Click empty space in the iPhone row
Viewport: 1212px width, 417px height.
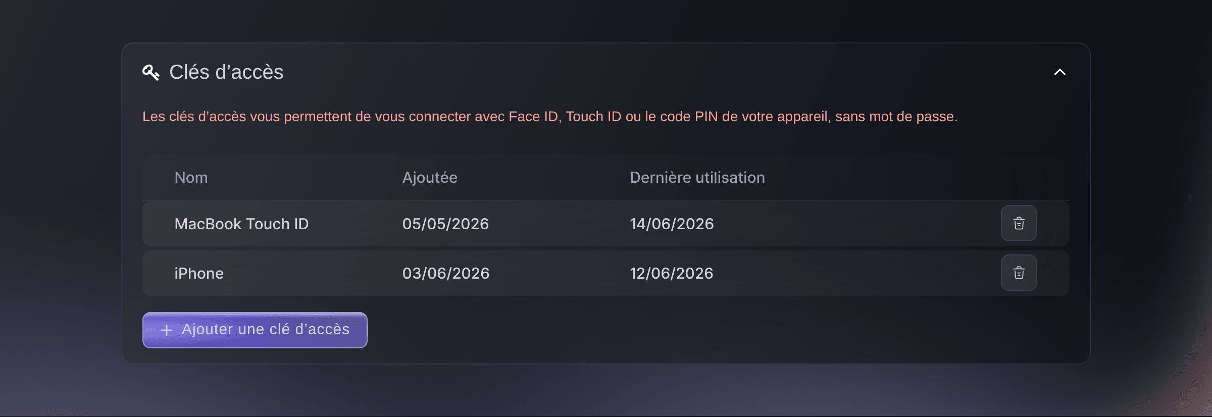pos(858,273)
